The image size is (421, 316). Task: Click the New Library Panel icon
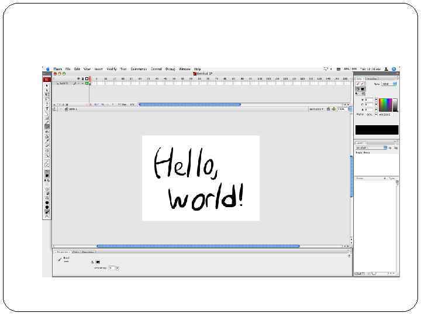[x=396, y=148]
